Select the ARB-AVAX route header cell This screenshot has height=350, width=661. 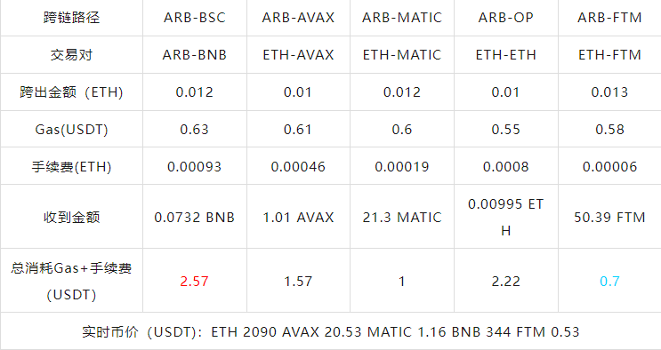298,18
